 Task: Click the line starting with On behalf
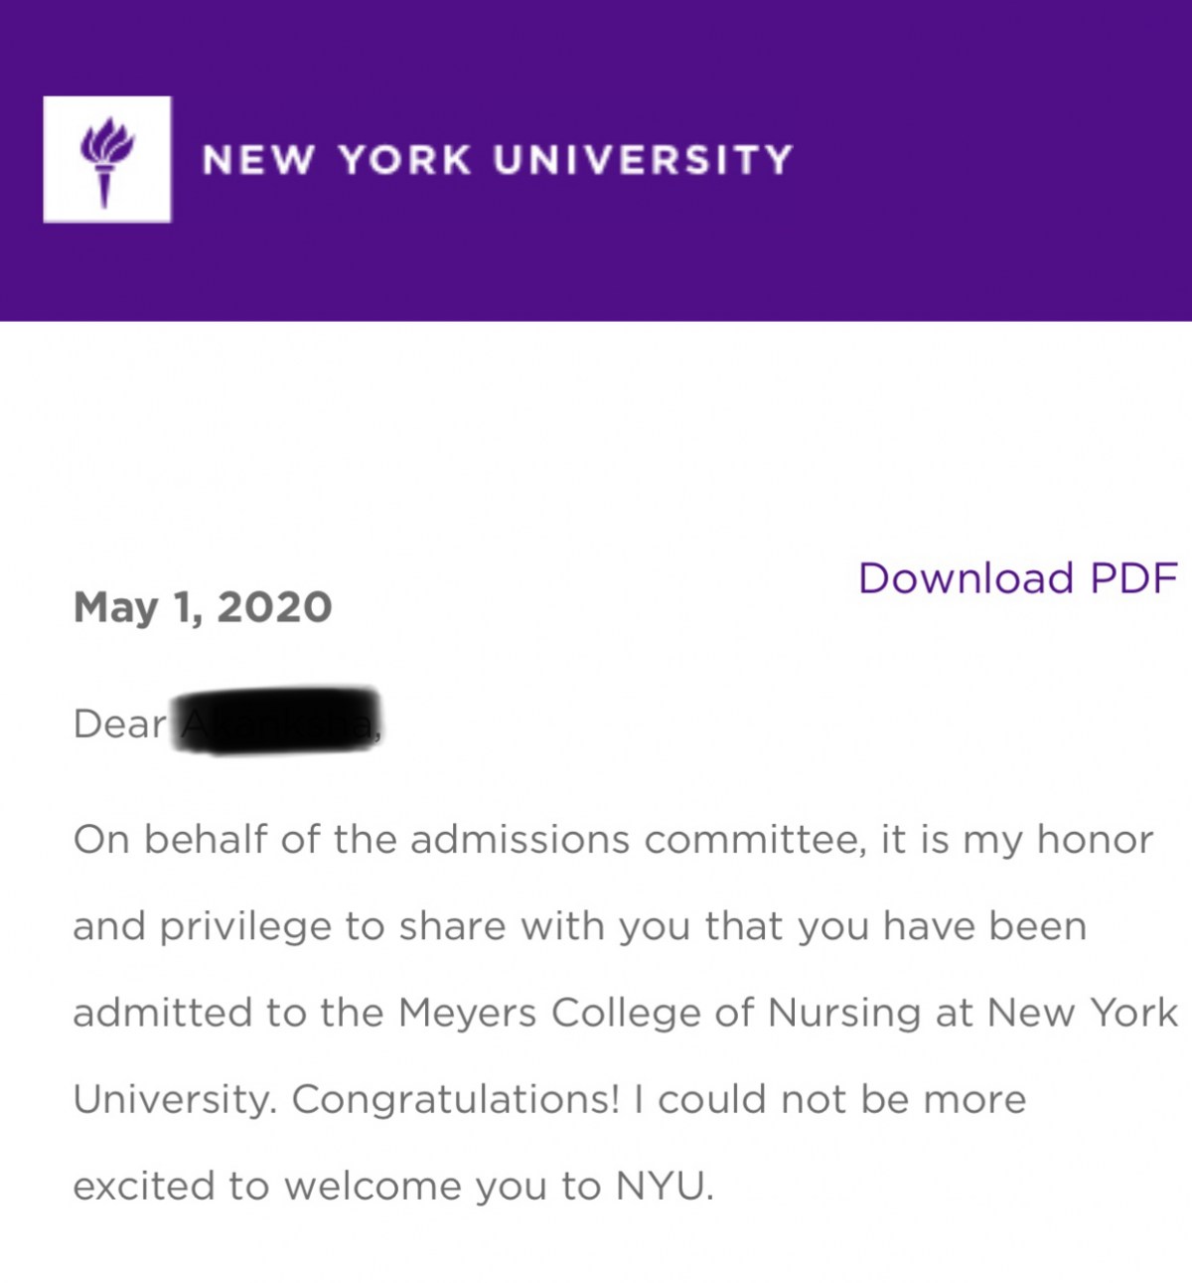click(x=613, y=840)
